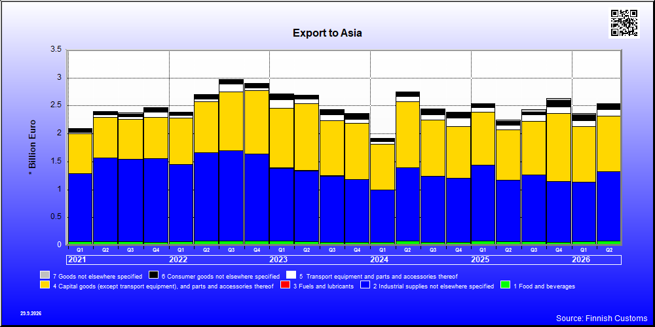Click the 2023 Q1 white bar segment

tap(282, 104)
